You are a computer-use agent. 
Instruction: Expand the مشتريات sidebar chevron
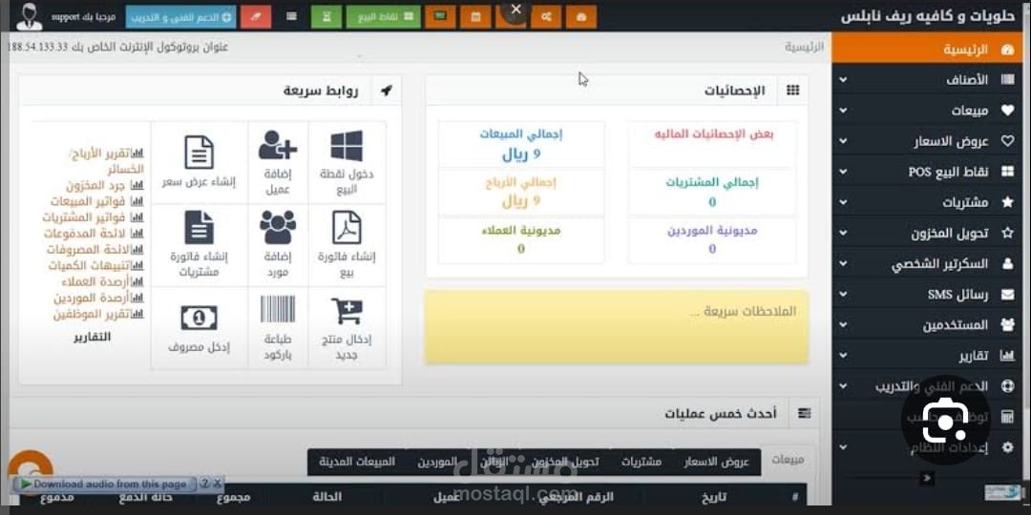(x=843, y=202)
